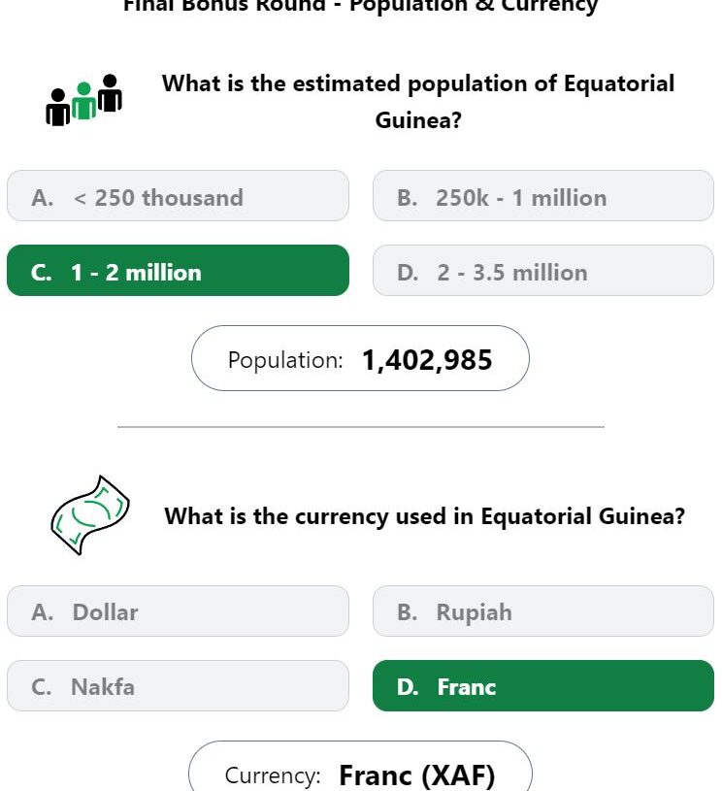Click the green banknote currency icon

tap(90, 515)
